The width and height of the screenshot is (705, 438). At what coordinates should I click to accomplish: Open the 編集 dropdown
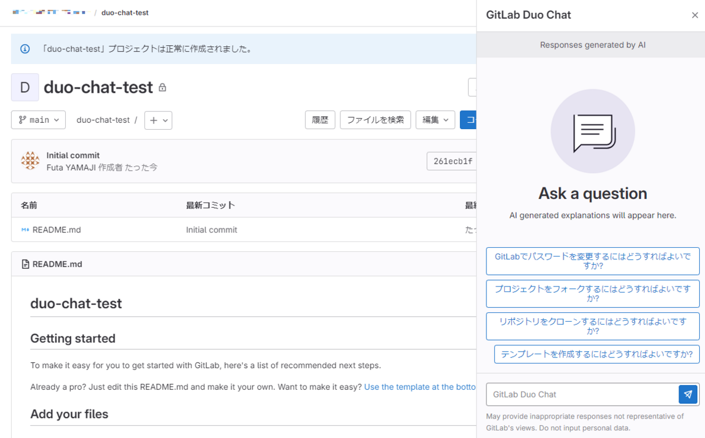[x=435, y=120]
